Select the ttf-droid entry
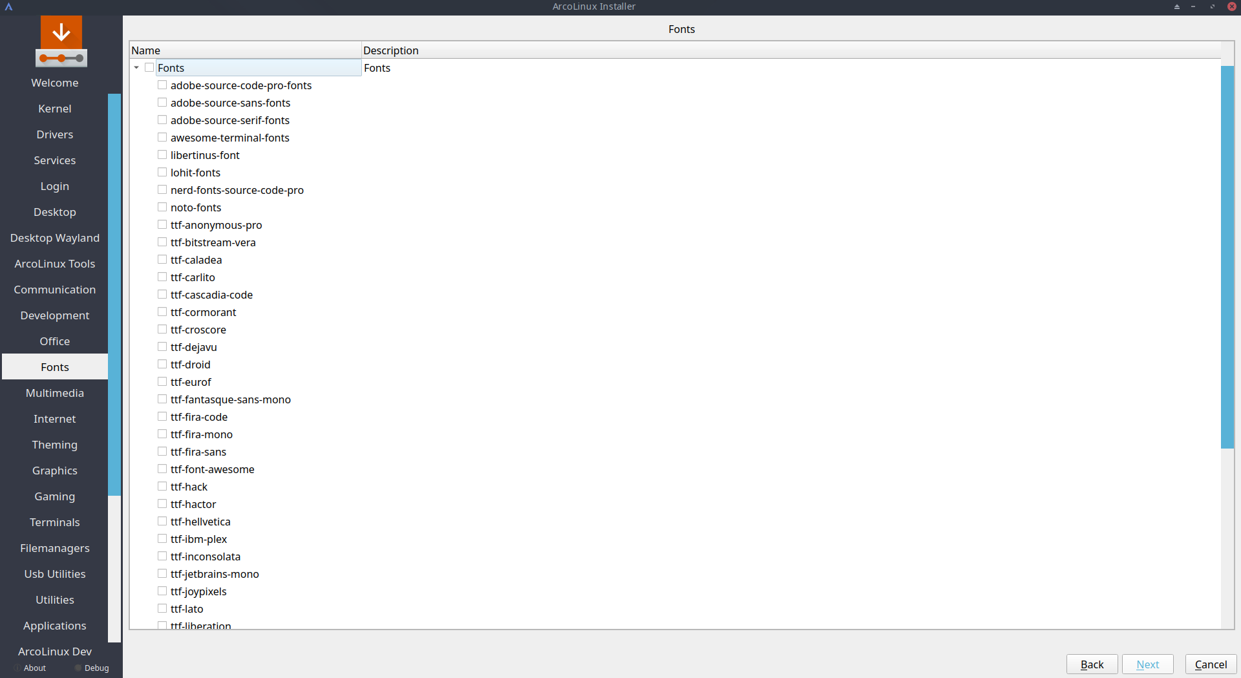Viewport: 1241px width, 678px height. coord(191,365)
